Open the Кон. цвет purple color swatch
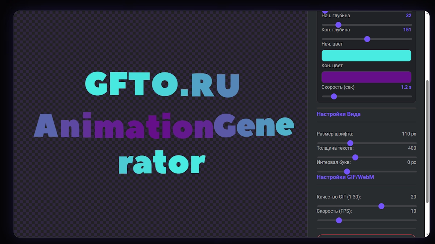 pos(366,77)
